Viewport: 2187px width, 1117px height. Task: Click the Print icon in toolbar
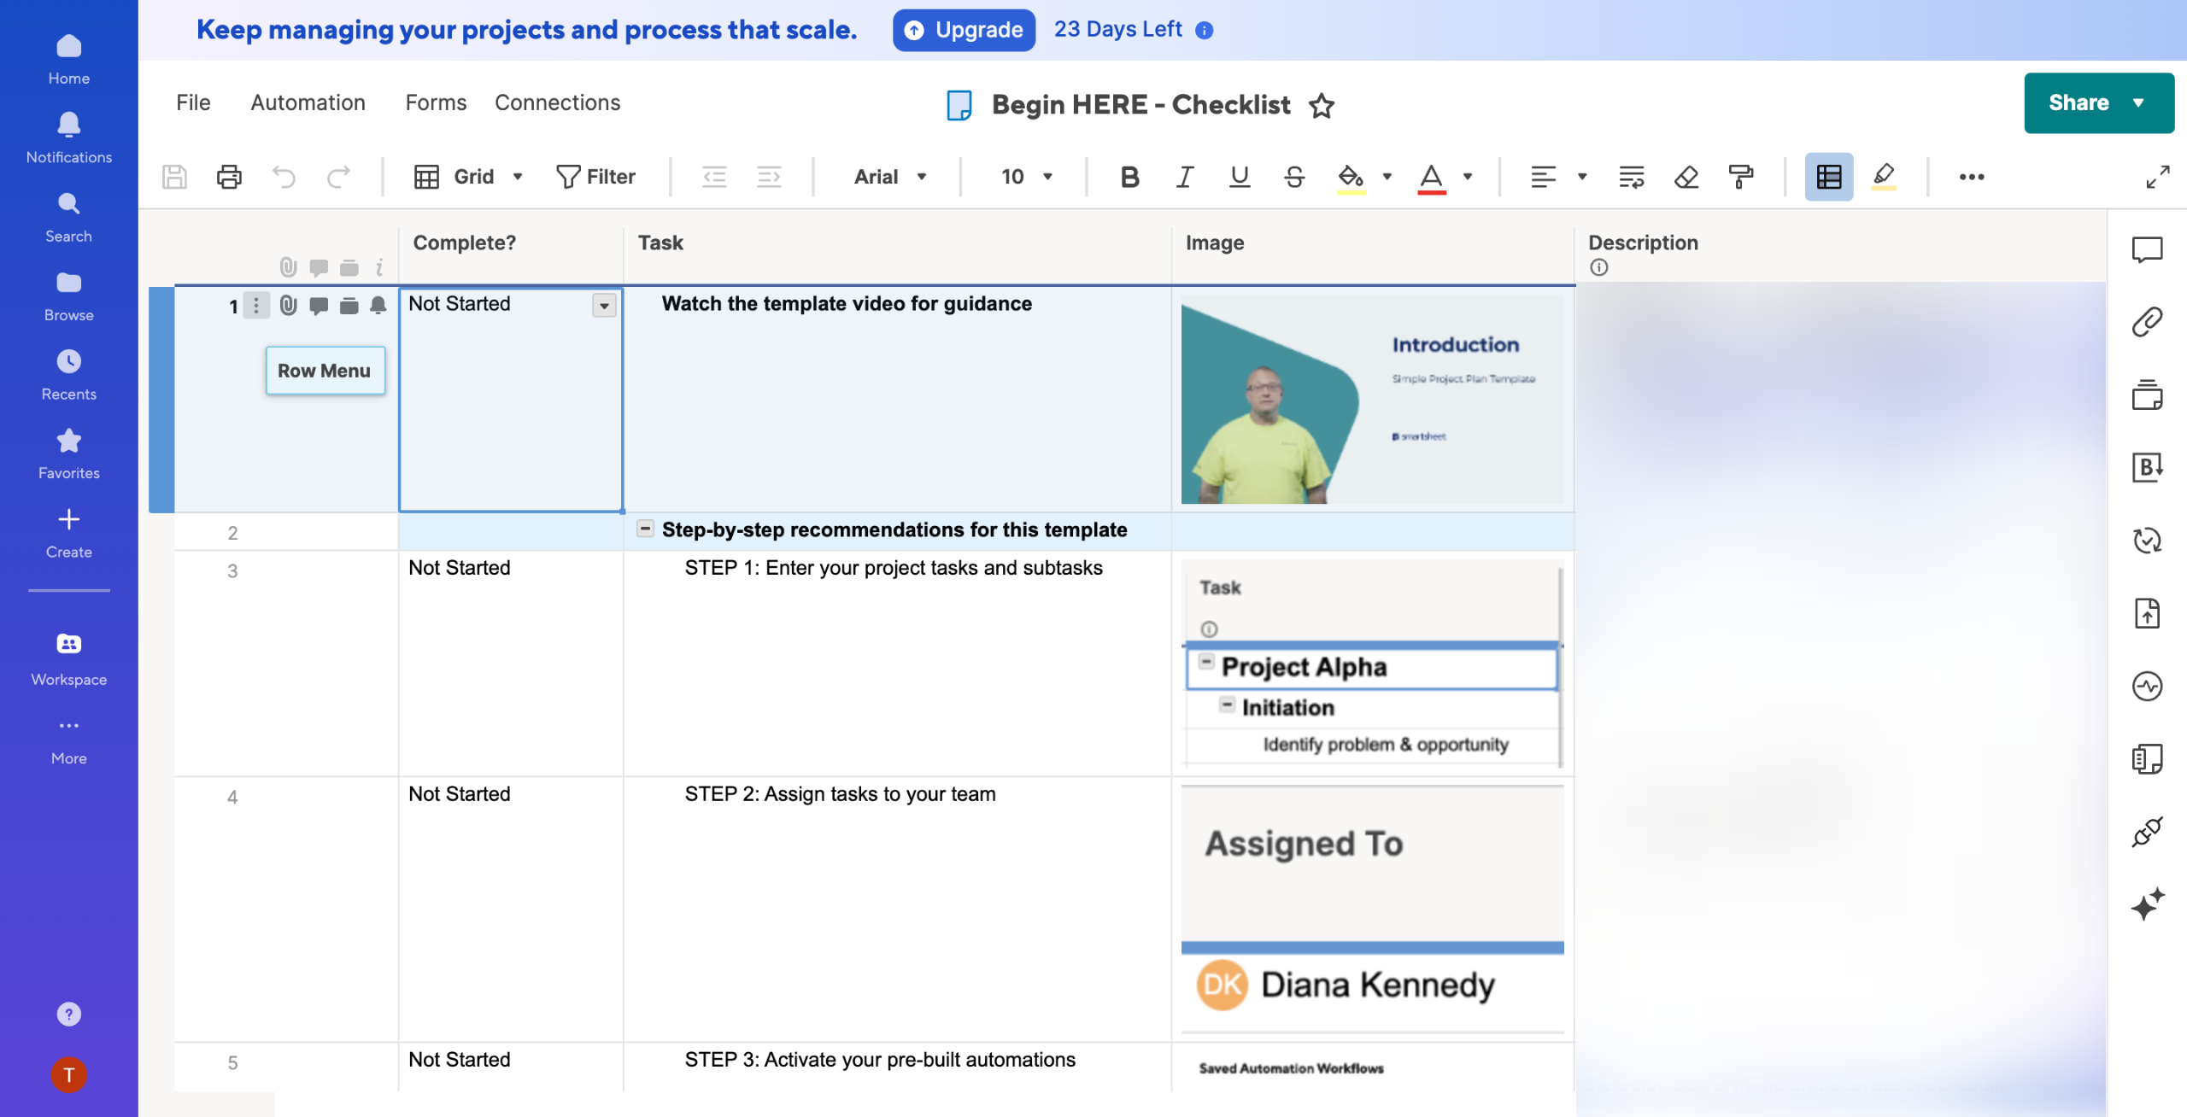[x=229, y=177]
